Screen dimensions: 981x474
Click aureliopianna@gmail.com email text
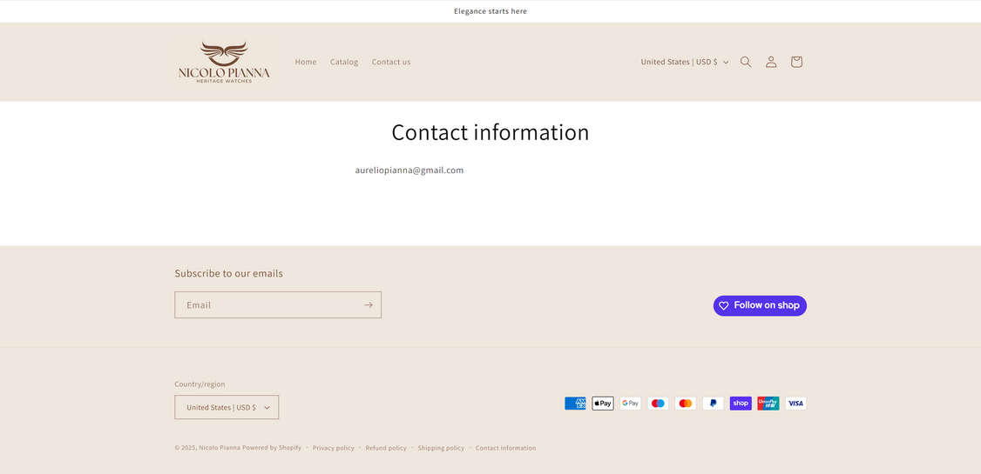[409, 170]
